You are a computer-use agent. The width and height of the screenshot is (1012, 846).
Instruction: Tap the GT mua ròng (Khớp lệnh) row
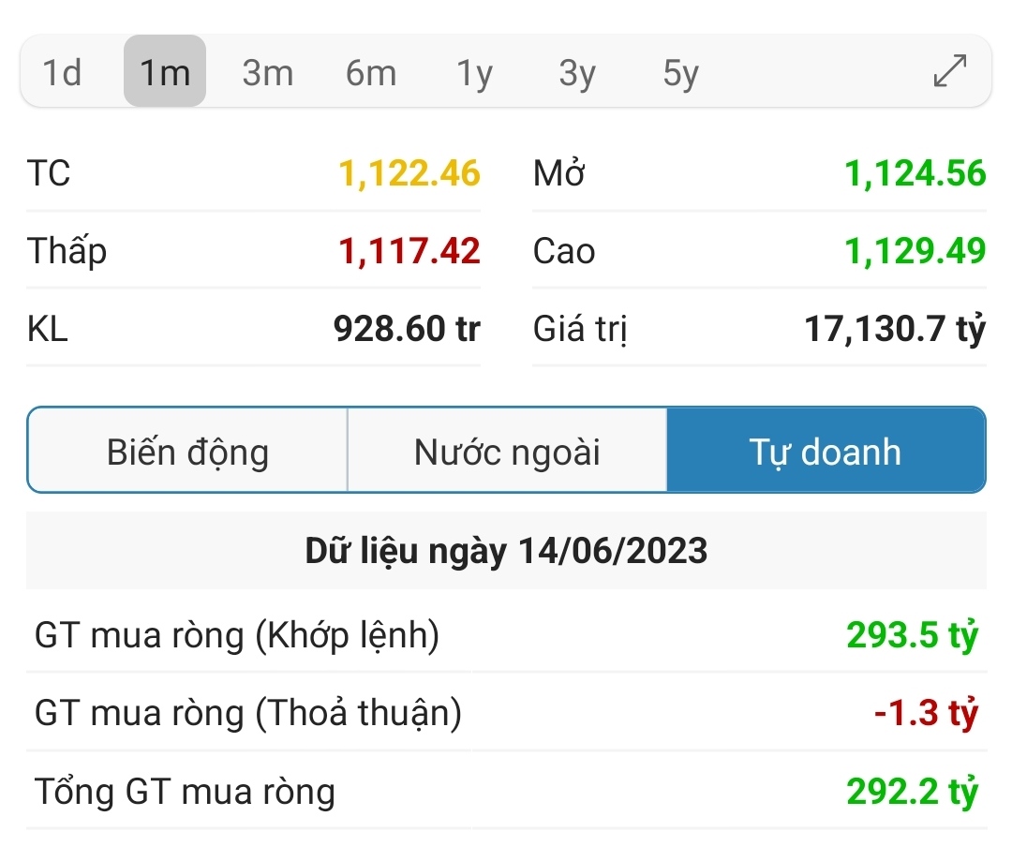tap(506, 635)
